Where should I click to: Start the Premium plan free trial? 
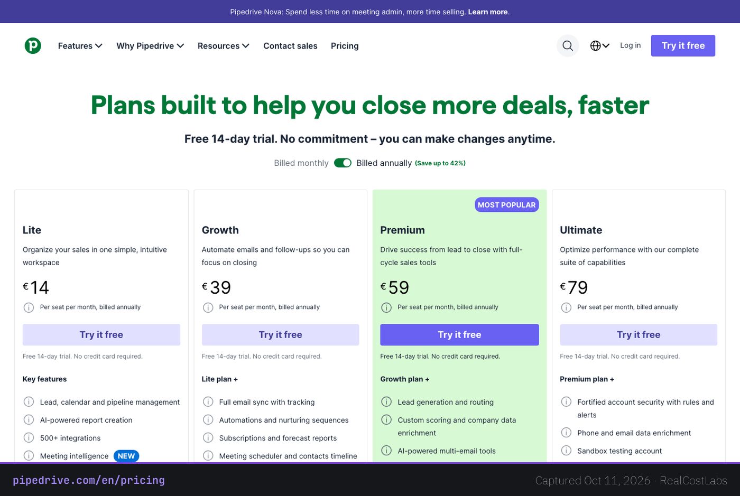pos(459,335)
